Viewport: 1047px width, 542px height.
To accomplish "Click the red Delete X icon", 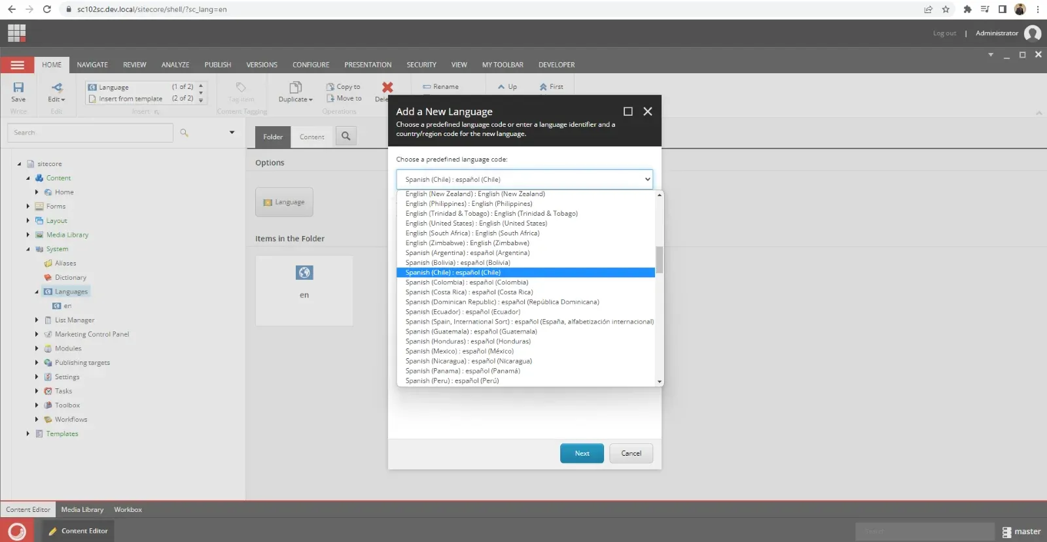I will tap(387, 87).
